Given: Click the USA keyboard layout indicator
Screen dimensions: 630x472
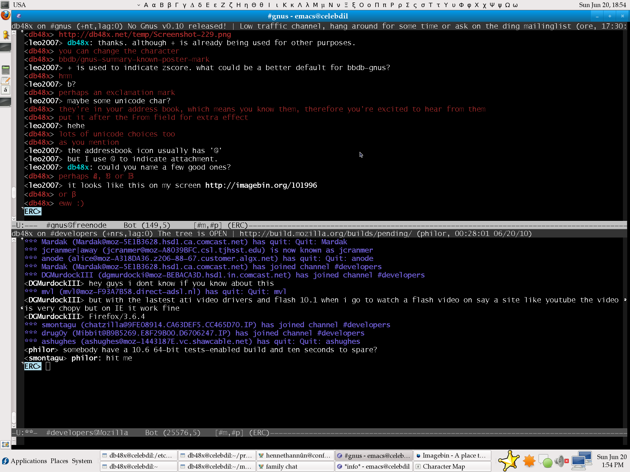Looking at the screenshot, I should pos(19,5).
